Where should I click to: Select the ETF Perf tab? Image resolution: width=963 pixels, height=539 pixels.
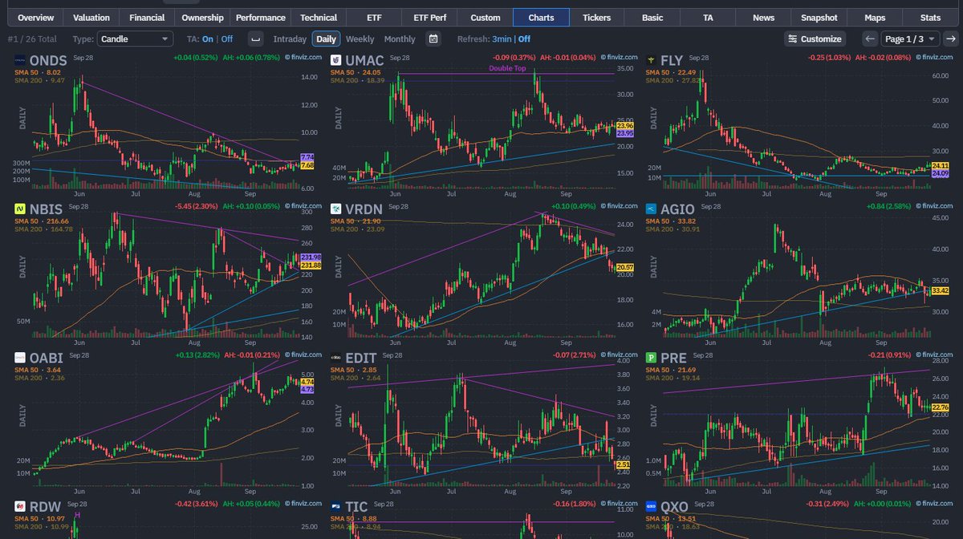(429, 18)
